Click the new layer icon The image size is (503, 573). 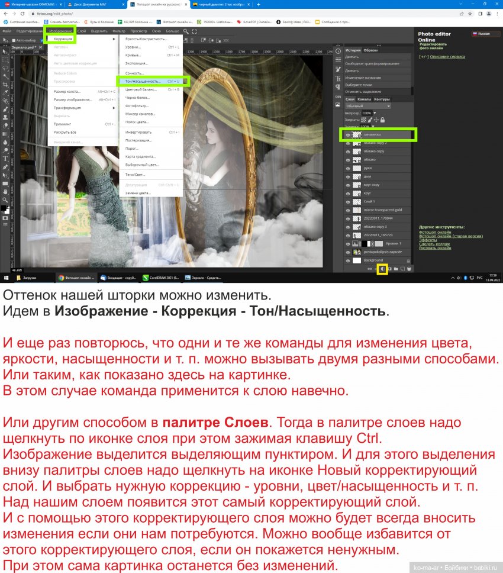[x=402, y=269]
